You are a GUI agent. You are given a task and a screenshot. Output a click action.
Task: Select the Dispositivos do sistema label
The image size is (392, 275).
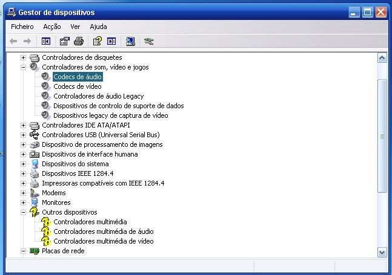(75, 164)
